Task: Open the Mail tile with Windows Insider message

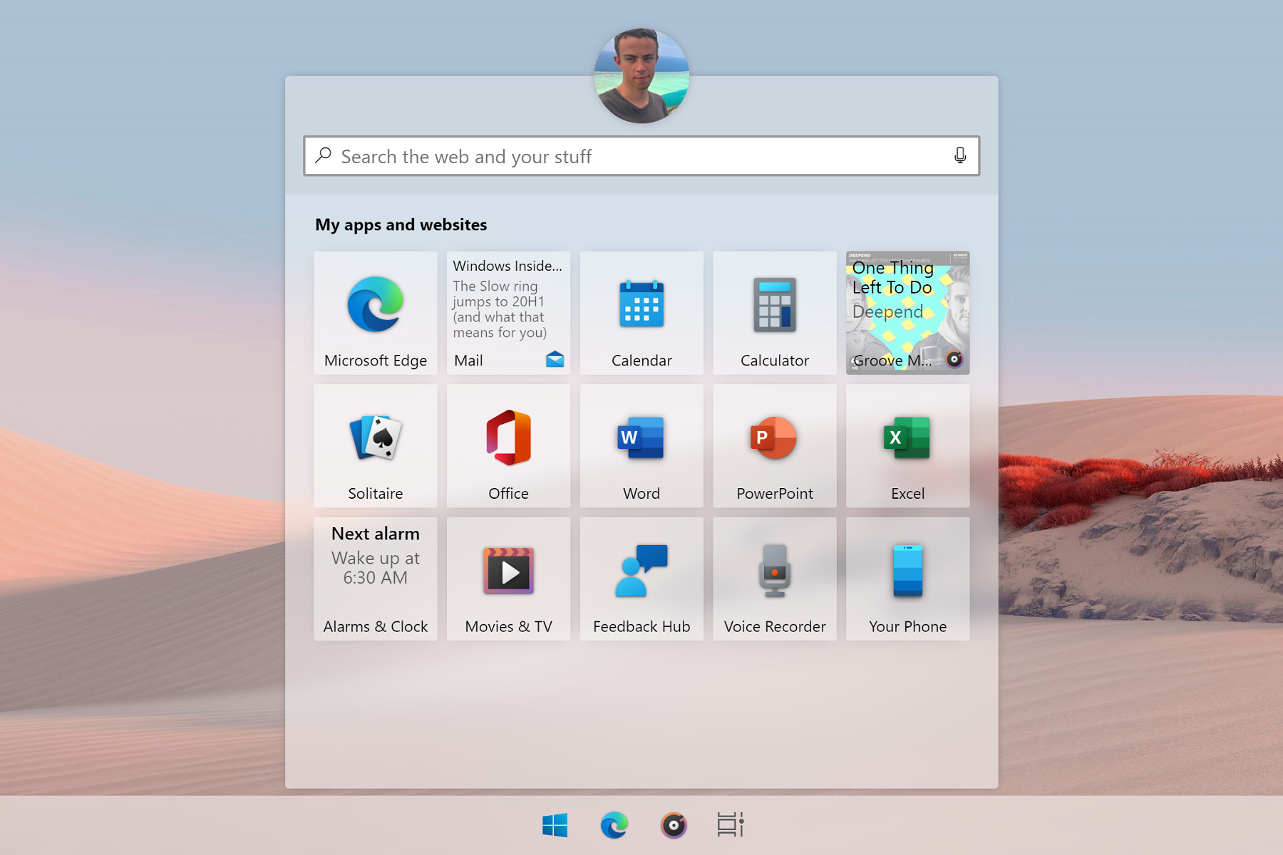Action: 508,313
